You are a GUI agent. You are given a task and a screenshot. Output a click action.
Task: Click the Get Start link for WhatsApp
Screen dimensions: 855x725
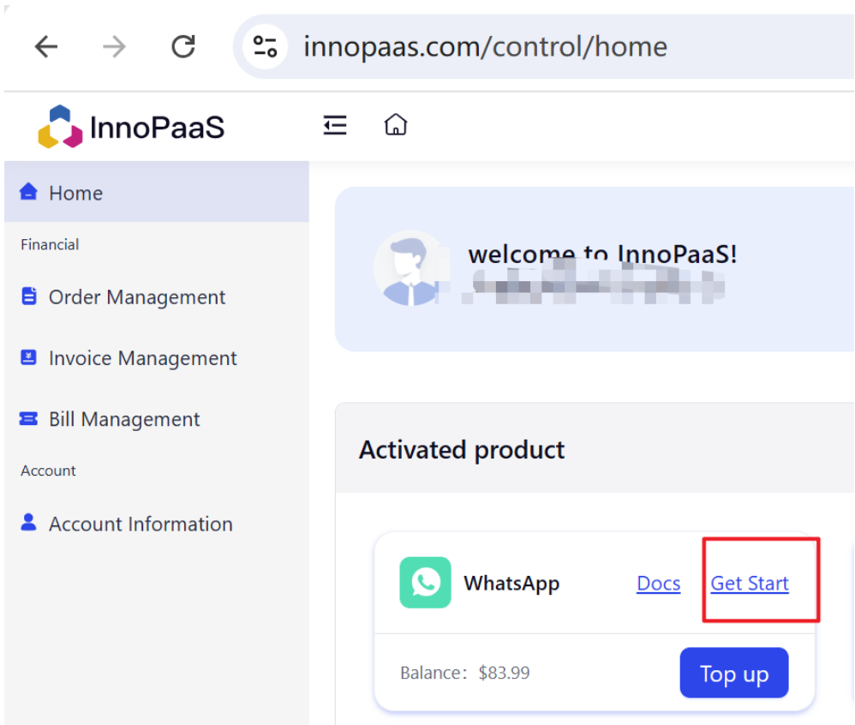(750, 584)
